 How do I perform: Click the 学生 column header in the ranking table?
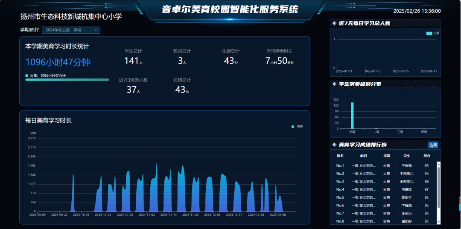407,156
